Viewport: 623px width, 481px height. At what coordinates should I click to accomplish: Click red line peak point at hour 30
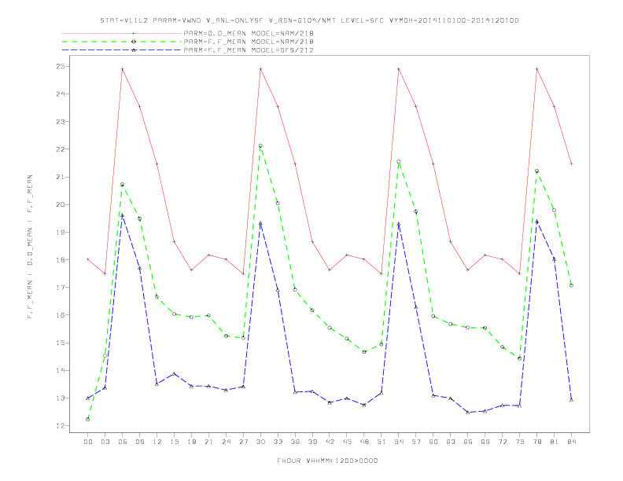pos(260,69)
